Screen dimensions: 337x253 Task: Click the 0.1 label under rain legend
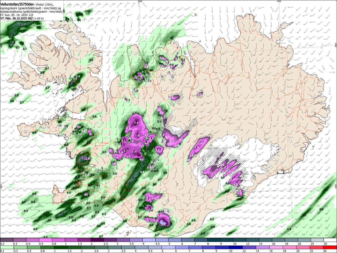tap(2, 251)
